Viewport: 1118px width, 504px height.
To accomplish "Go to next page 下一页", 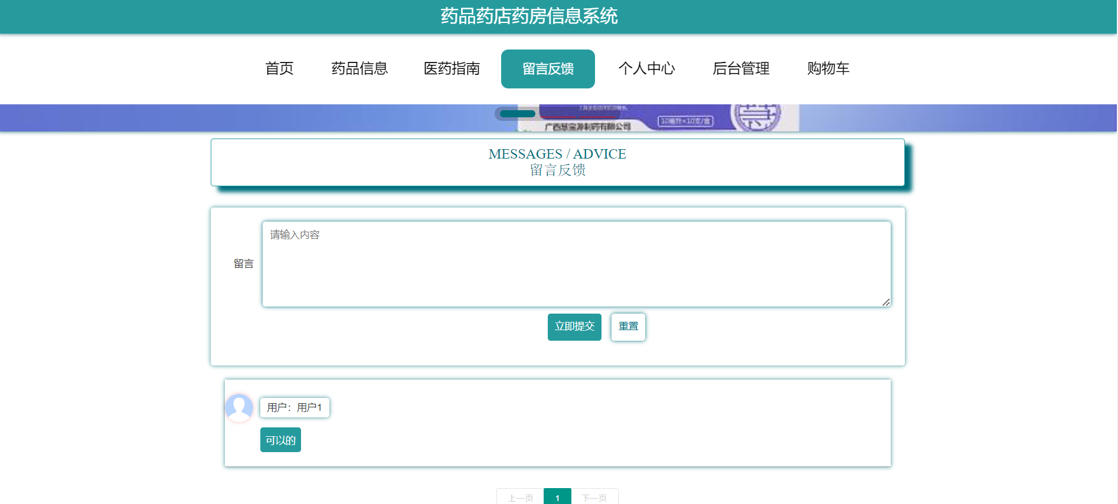I will coord(594,497).
